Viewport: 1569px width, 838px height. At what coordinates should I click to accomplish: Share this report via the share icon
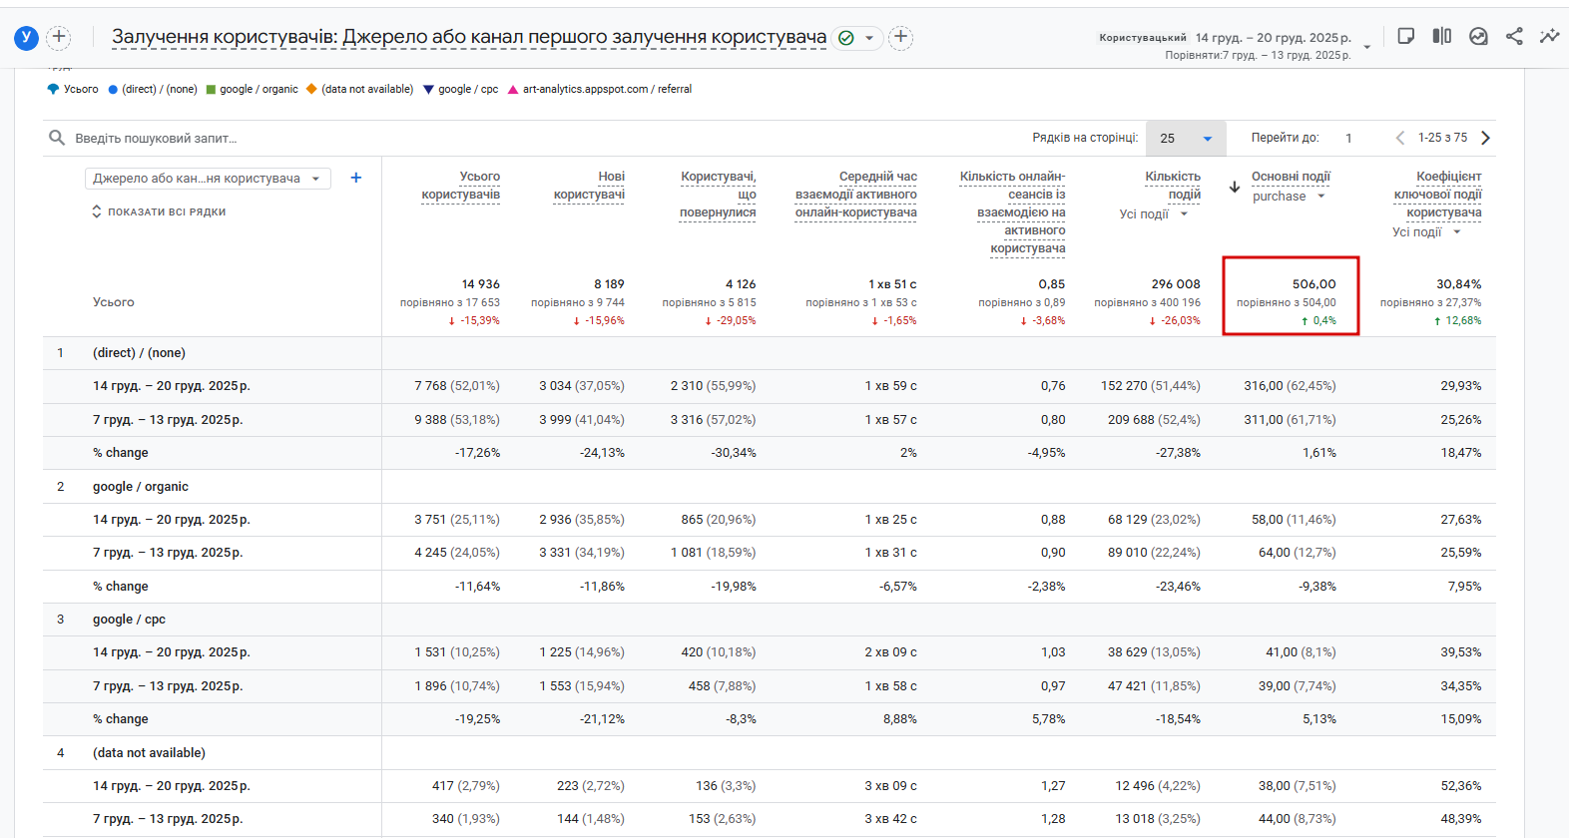tap(1514, 37)
